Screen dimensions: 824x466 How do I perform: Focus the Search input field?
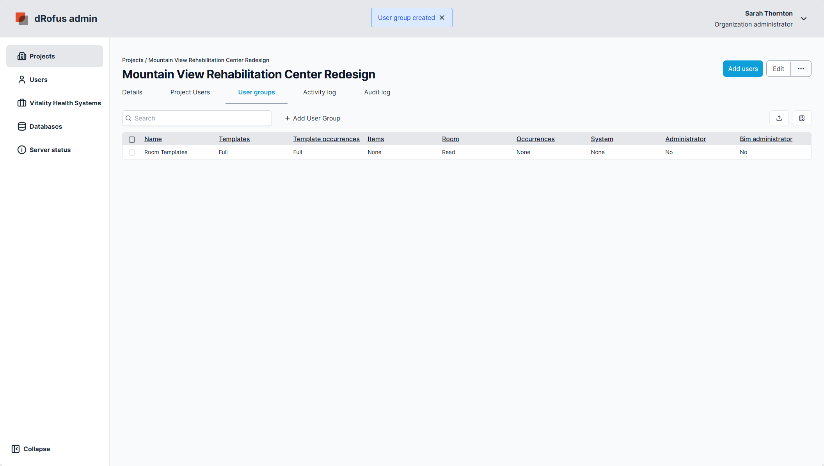pyautogui.click(x=197, y=118)
